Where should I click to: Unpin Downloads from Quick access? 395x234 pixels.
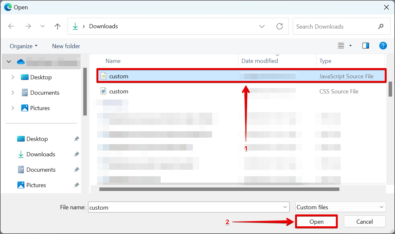[76, 154]
